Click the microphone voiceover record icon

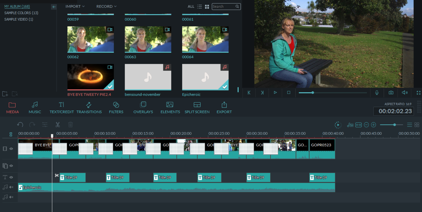point(377,93)
